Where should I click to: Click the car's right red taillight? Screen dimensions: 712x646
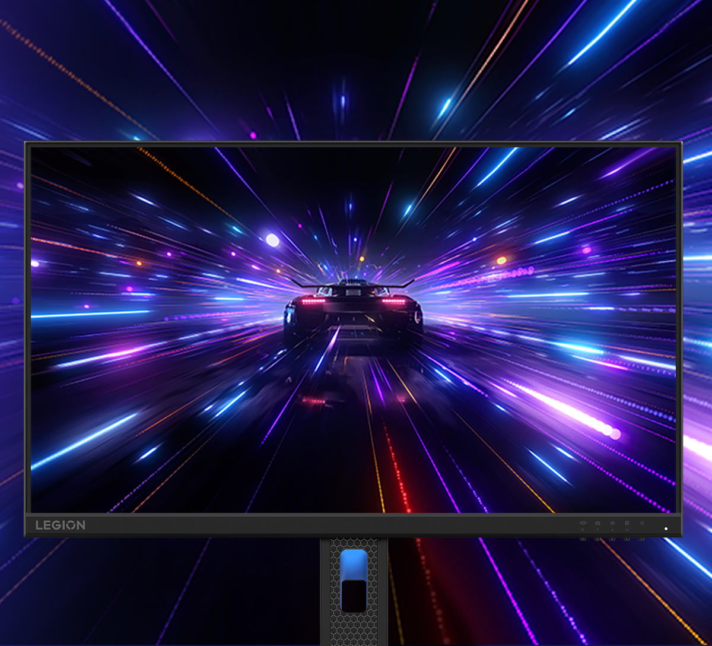click(x=393, y=301)
